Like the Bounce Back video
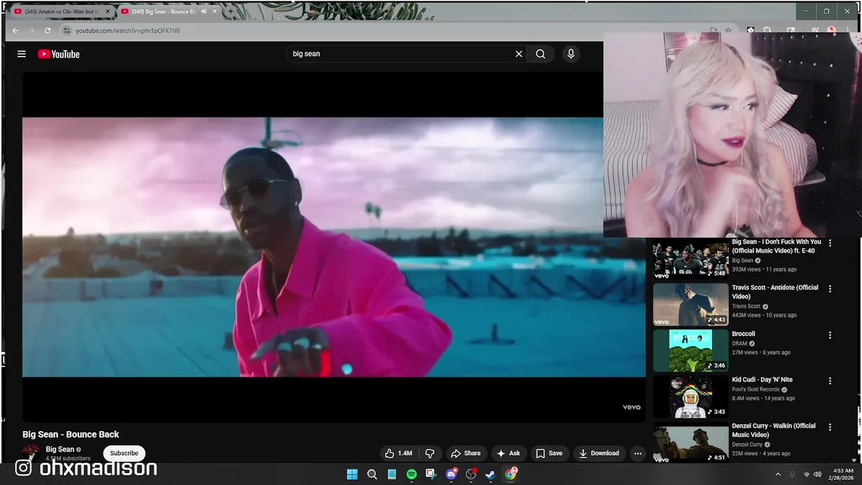 pyautogui.click(x=398, y=453)
